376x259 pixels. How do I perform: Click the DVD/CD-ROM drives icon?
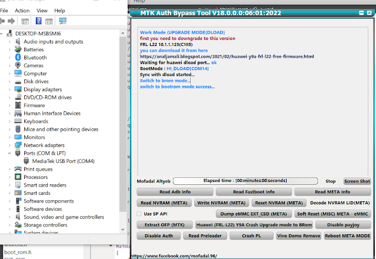tap(18, 97)
